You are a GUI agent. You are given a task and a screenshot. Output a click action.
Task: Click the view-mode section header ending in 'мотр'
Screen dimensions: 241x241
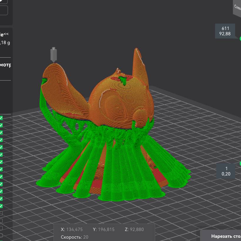tap(5, 65)
